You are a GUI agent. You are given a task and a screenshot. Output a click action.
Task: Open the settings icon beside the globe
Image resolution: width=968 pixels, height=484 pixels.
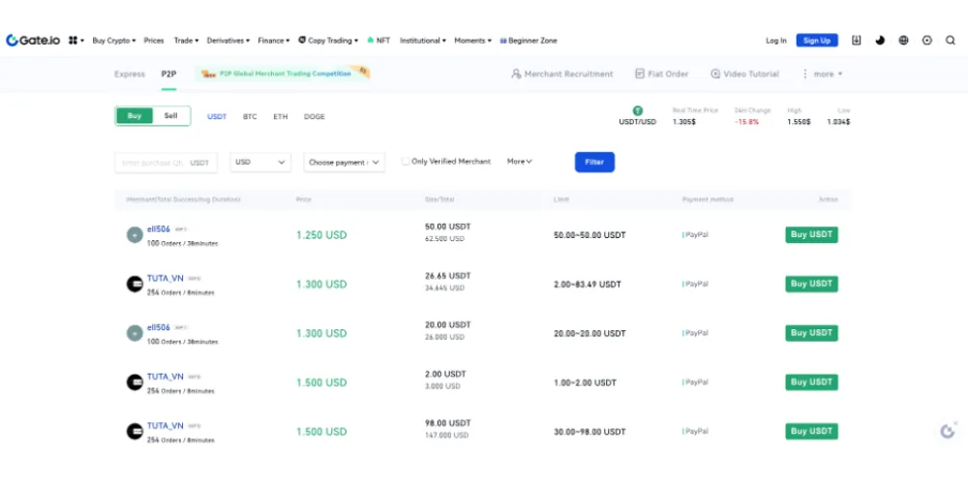[x=927, y=41]
